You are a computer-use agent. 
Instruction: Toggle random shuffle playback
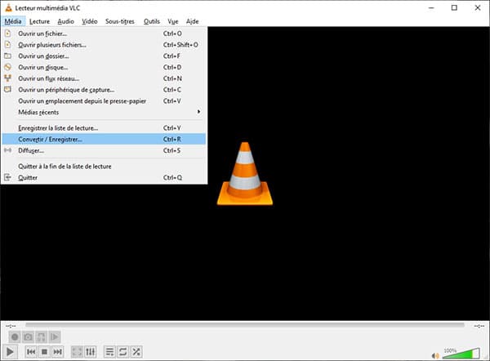pos(136,352)
